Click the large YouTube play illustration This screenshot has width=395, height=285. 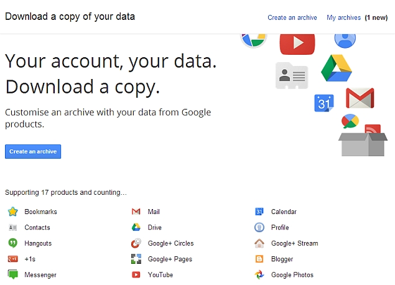pyautogui.click(x=297, y=44)
